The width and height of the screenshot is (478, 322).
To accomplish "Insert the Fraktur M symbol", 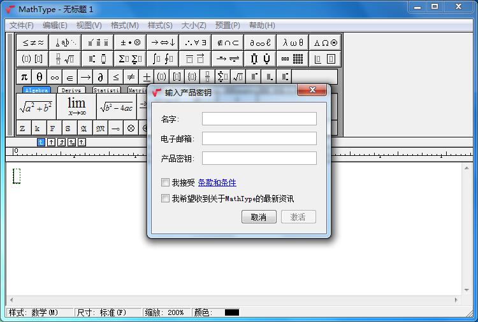I will click(100, 128).
